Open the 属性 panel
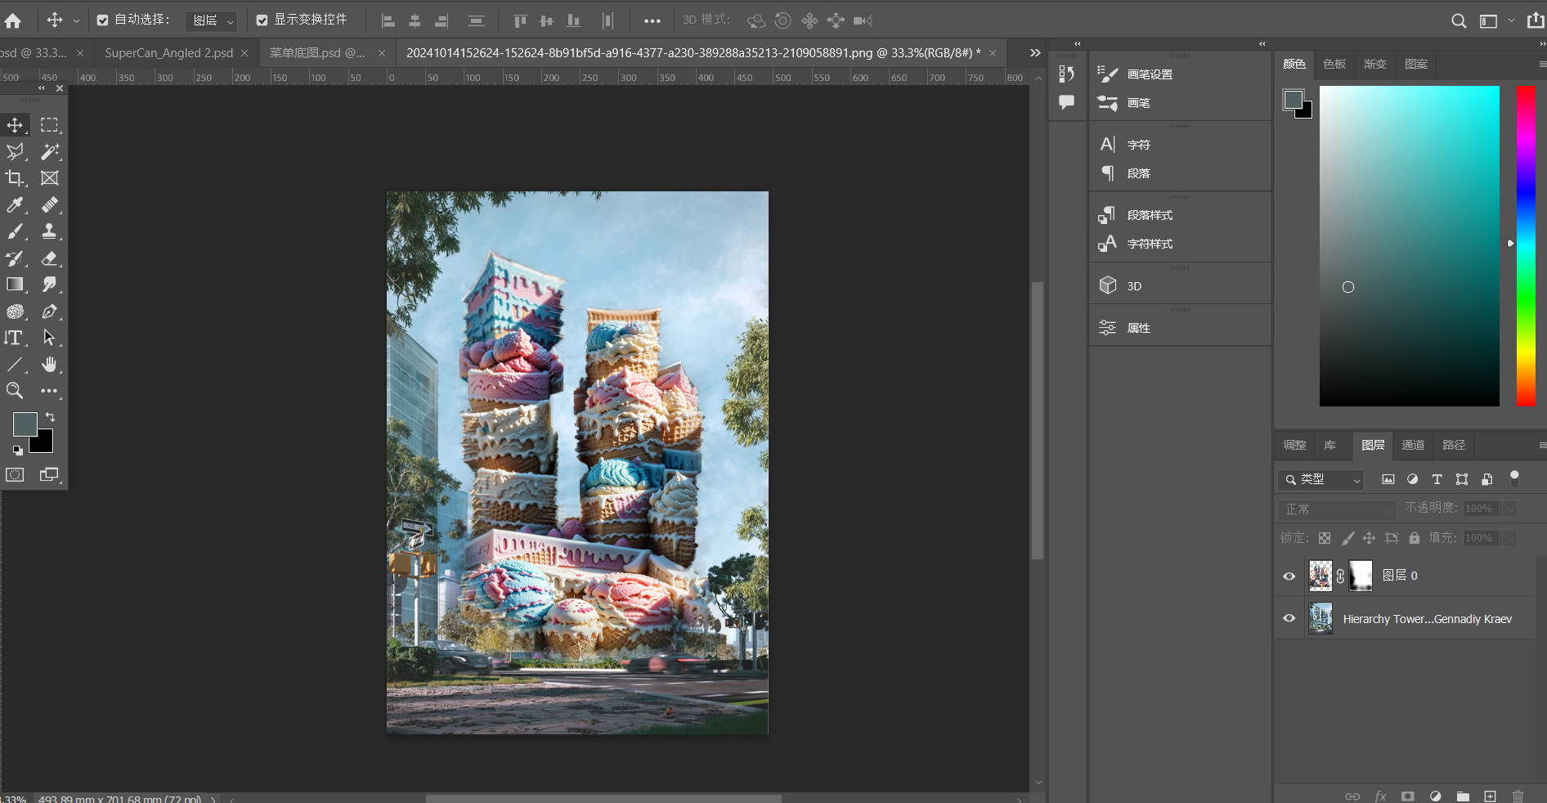This screenshot has width=1547, height=803. coord(1138,328)
